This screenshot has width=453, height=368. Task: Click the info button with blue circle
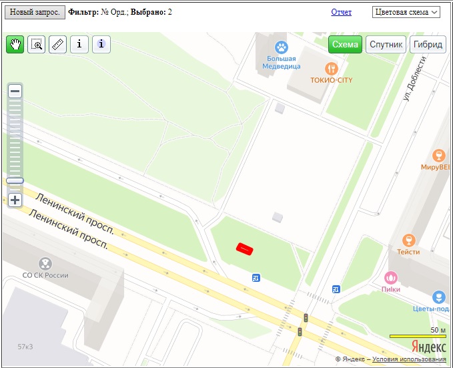click(x=101, y=45)
